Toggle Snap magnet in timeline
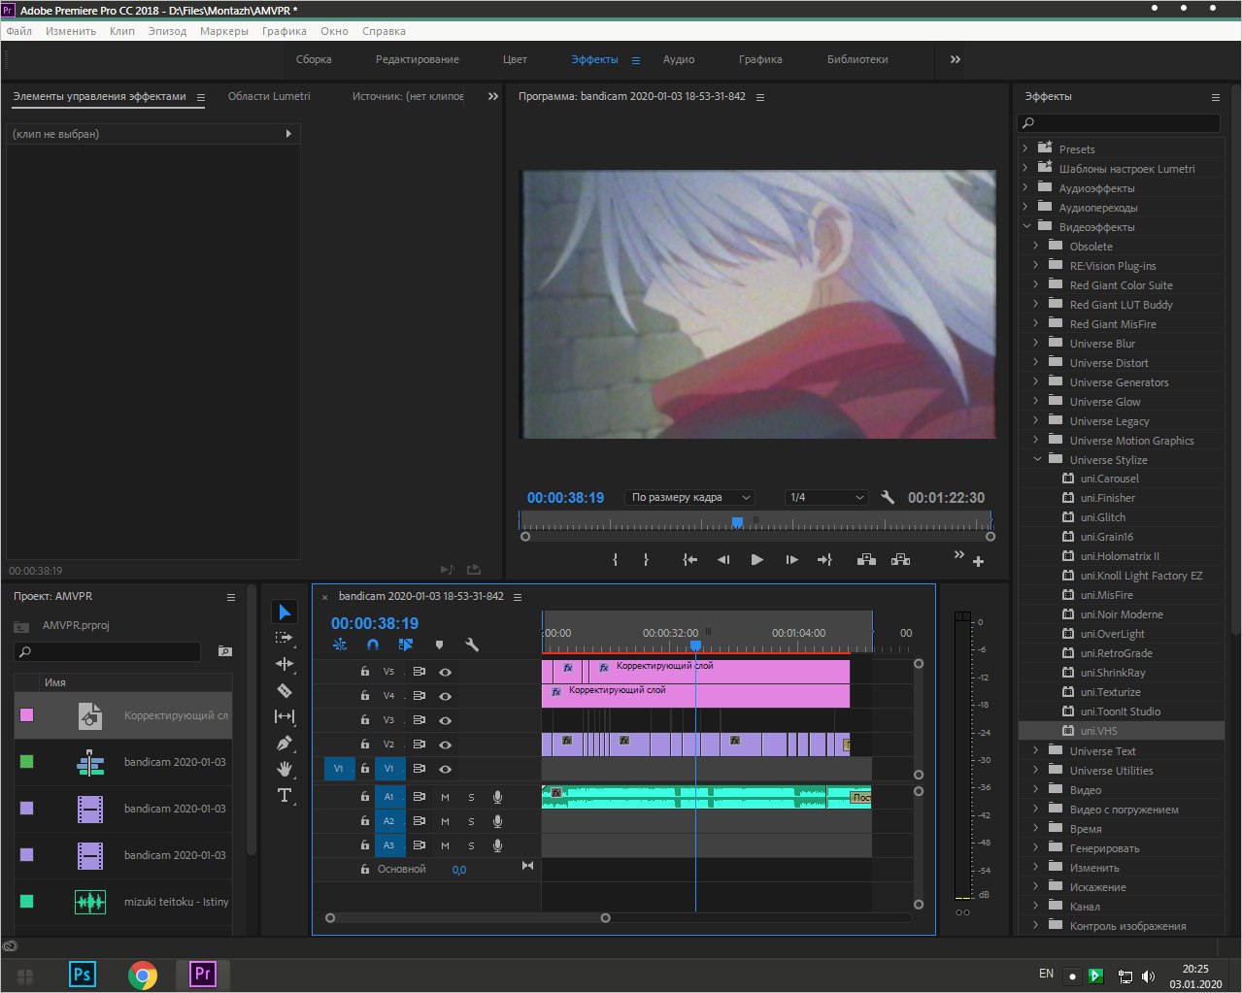Viewport: 1242px width, 993px height. click(373, 645)
